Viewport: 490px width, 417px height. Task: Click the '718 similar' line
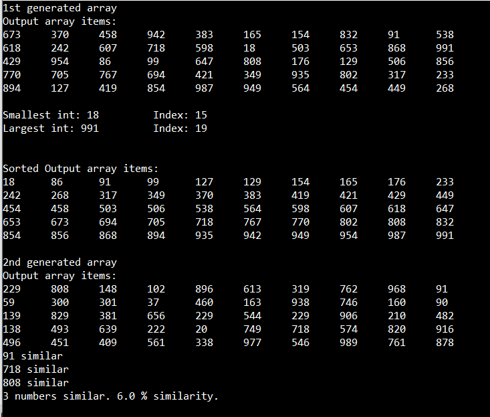pos(35,369)
